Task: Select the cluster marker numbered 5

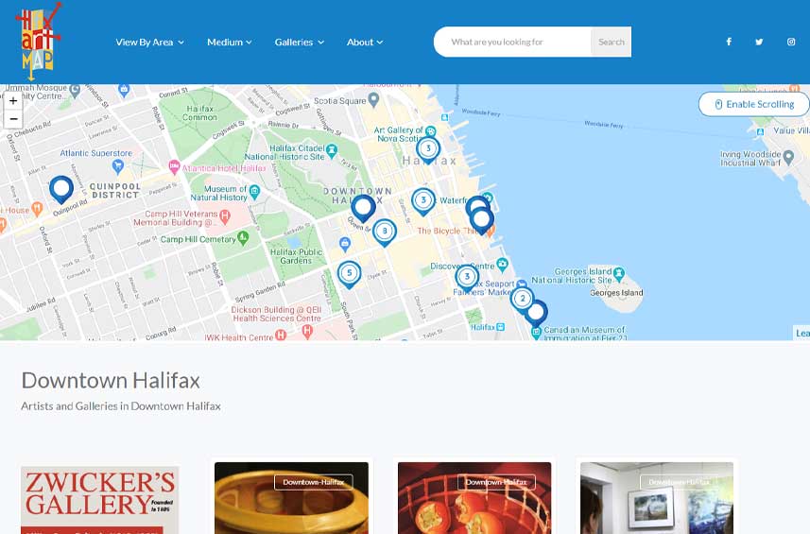Action: tap(349, 274)
